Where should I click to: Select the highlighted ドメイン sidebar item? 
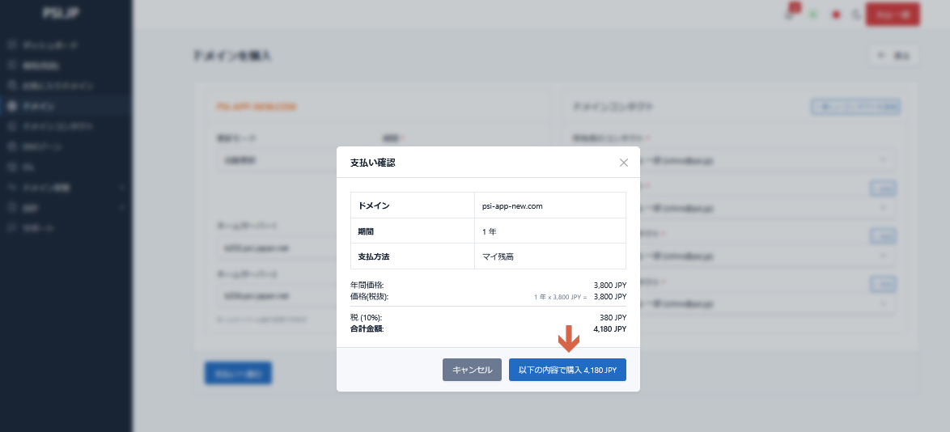(x=39, y=106)
